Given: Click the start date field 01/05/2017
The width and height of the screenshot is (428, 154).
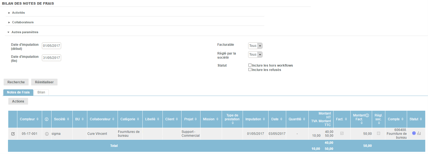Looking at the screenshot, I should coord(52,46).
